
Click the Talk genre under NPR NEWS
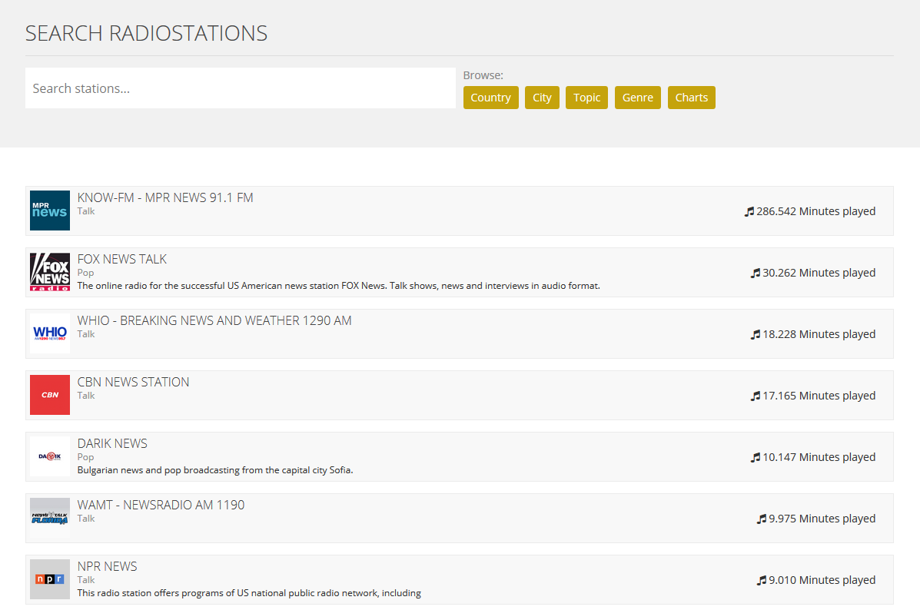coord(85,580)
